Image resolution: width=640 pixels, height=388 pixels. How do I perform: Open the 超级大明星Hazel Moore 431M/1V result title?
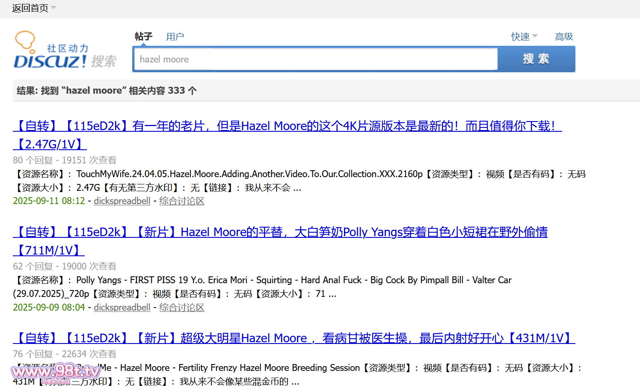coord(294,338)
